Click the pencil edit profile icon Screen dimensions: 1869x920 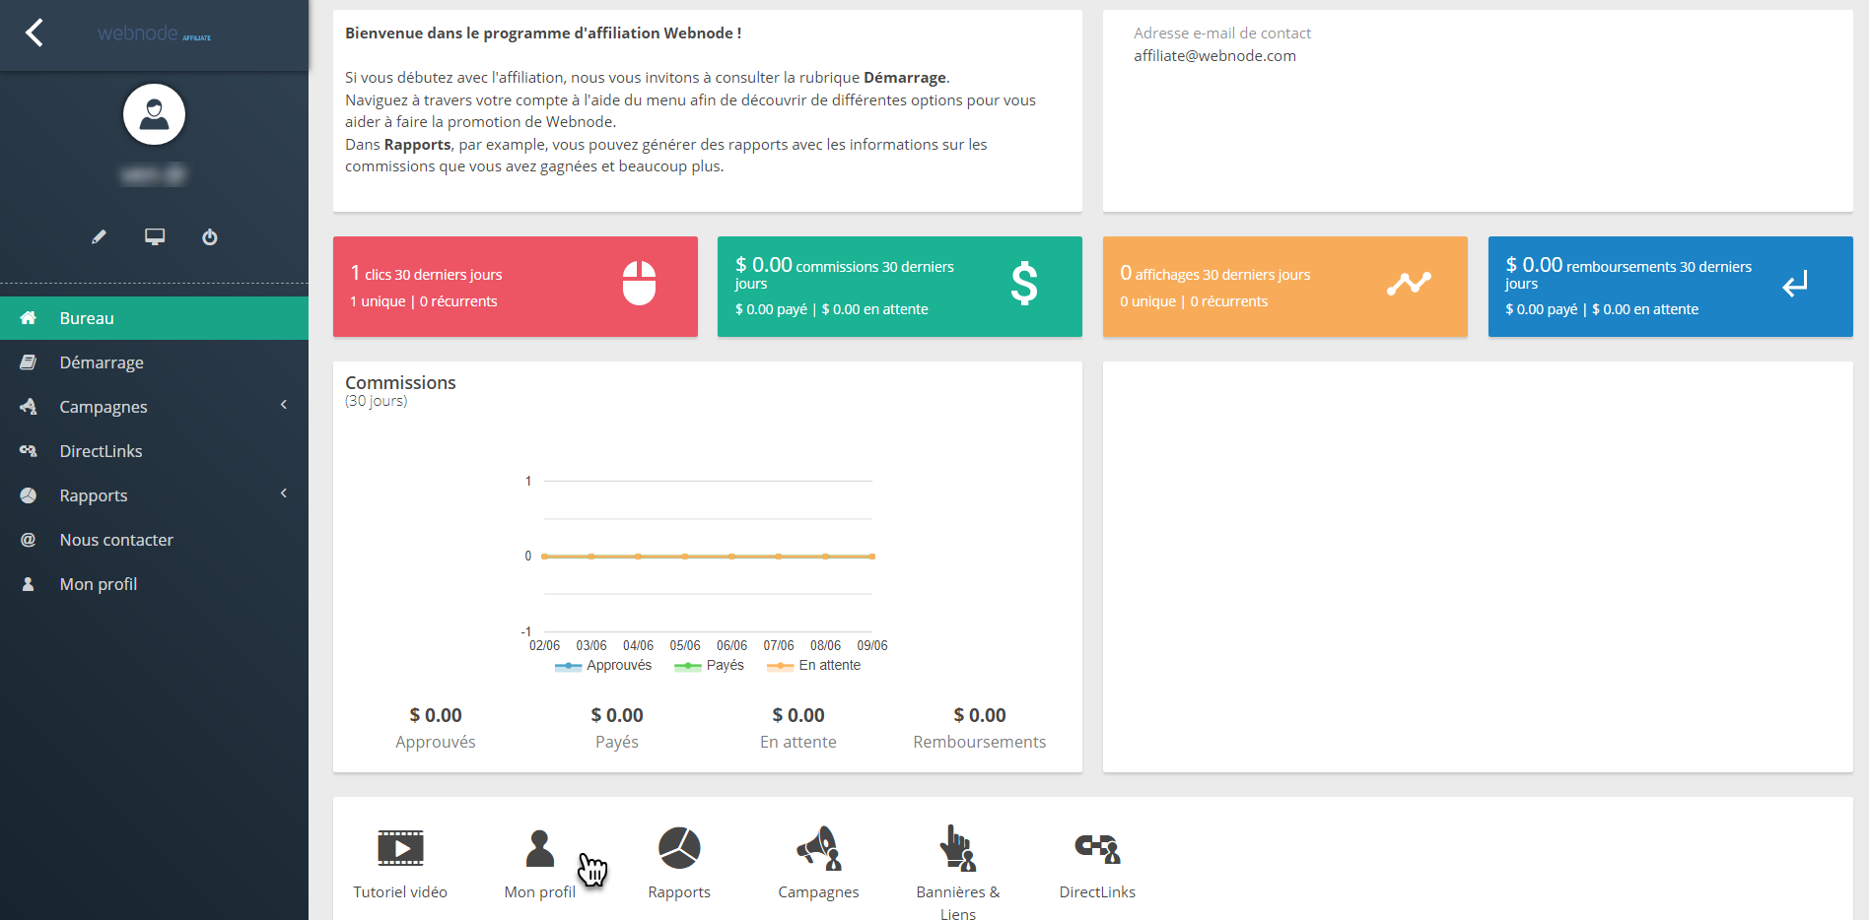pos(99,237)
